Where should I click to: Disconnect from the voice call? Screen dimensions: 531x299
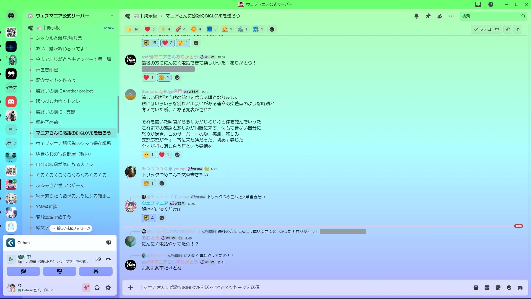pos(108,259)
